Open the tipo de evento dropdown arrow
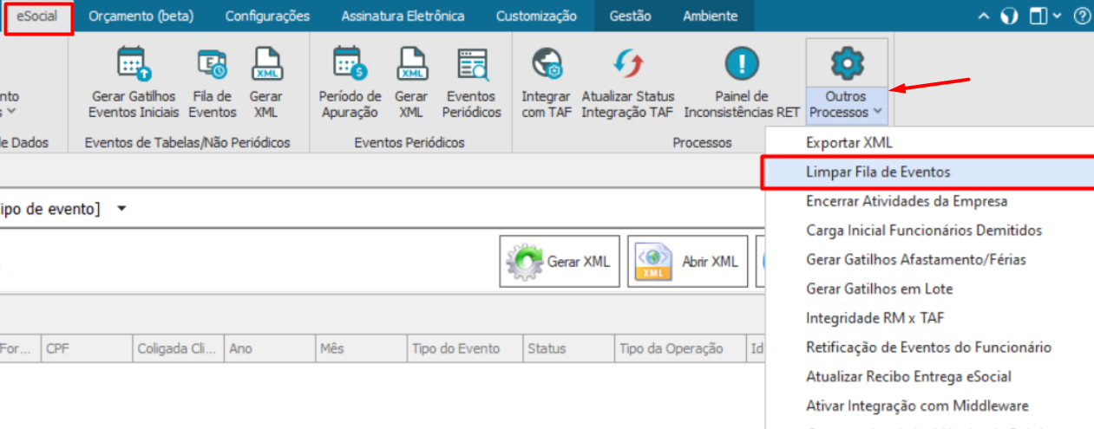Viewport: 1094px width, 429px height. click(x=122, y=209)
